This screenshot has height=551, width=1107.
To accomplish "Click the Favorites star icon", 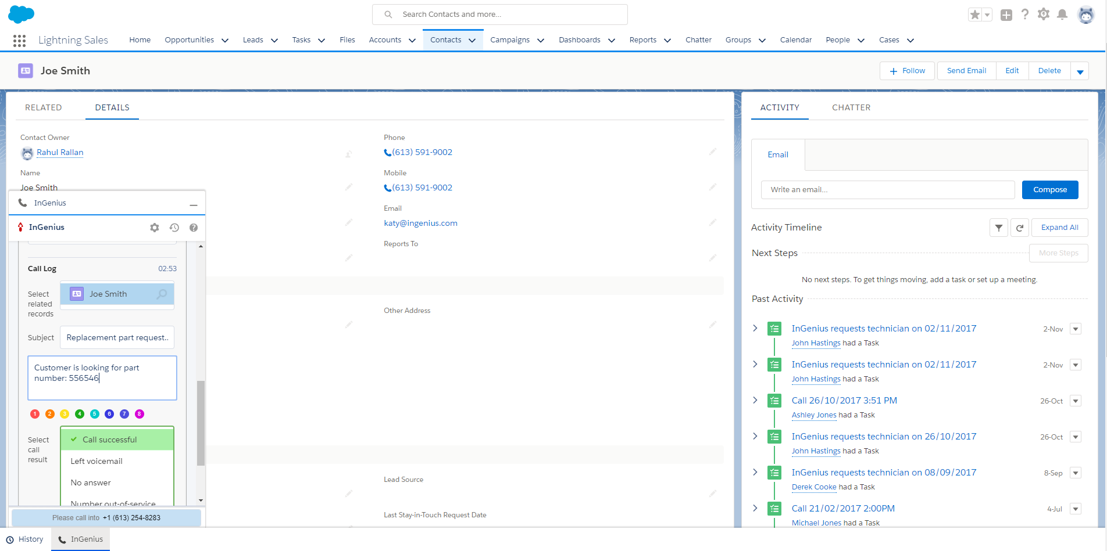I will tap(974, 15).
